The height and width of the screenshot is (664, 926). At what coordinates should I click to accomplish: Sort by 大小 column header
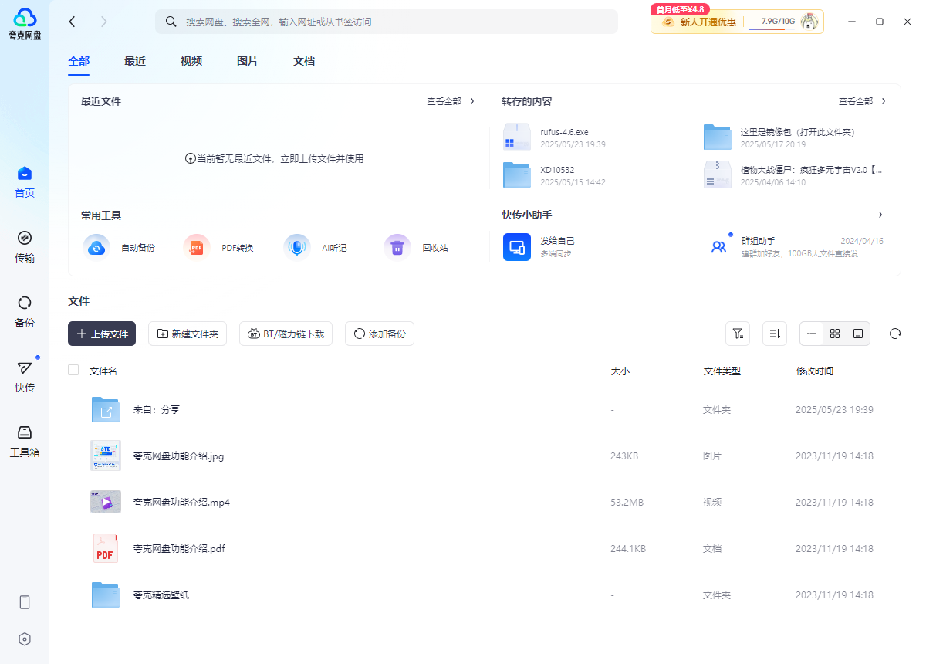620,371
